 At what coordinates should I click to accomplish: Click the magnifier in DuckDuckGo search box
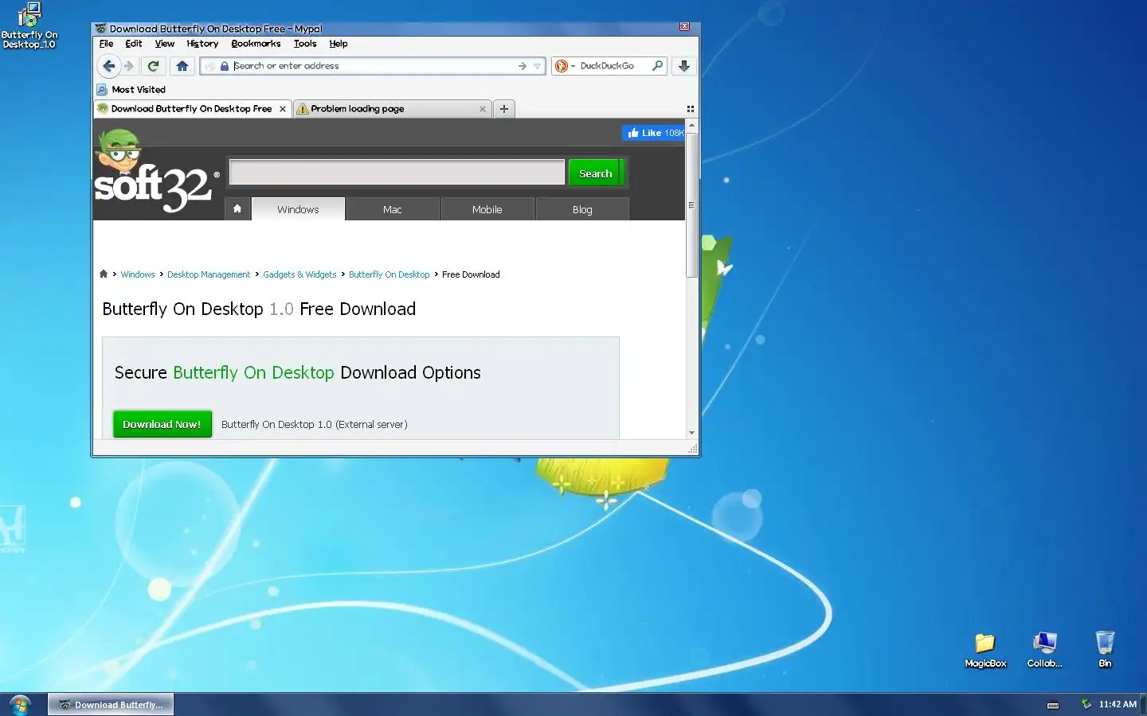[x=657, y=66]
